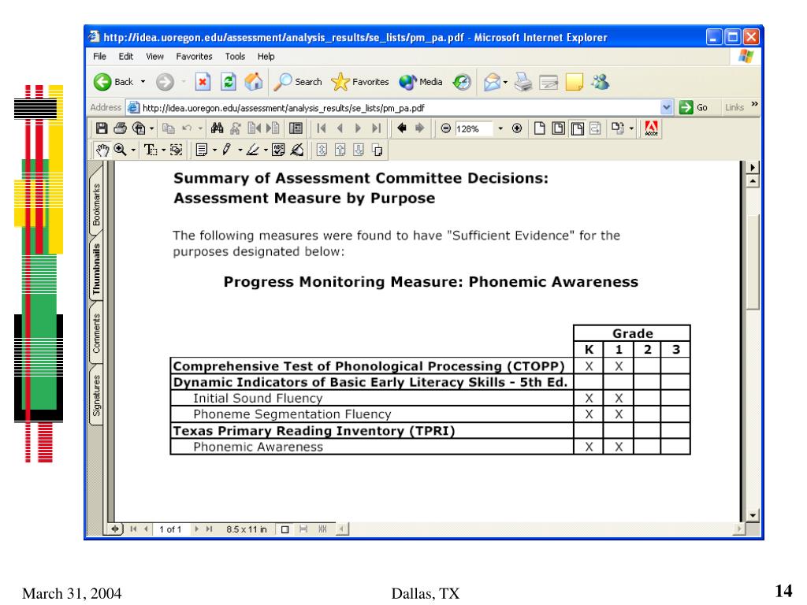Viewport: 807px width, 605px height.
Task: Open the Back button history dropdown arrow
Action: [143, 82]
